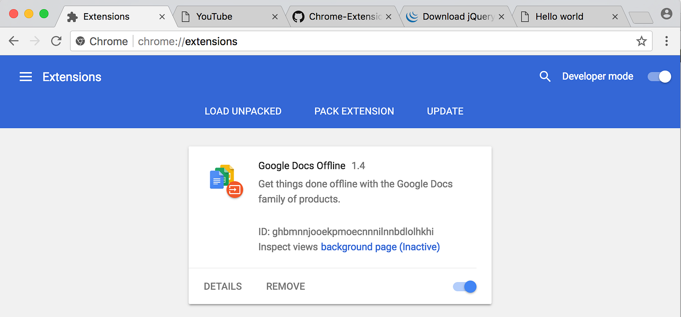Open the background page (Inactive) link
Viewport: 681px width, 317px height.
[x=381, y=247]
